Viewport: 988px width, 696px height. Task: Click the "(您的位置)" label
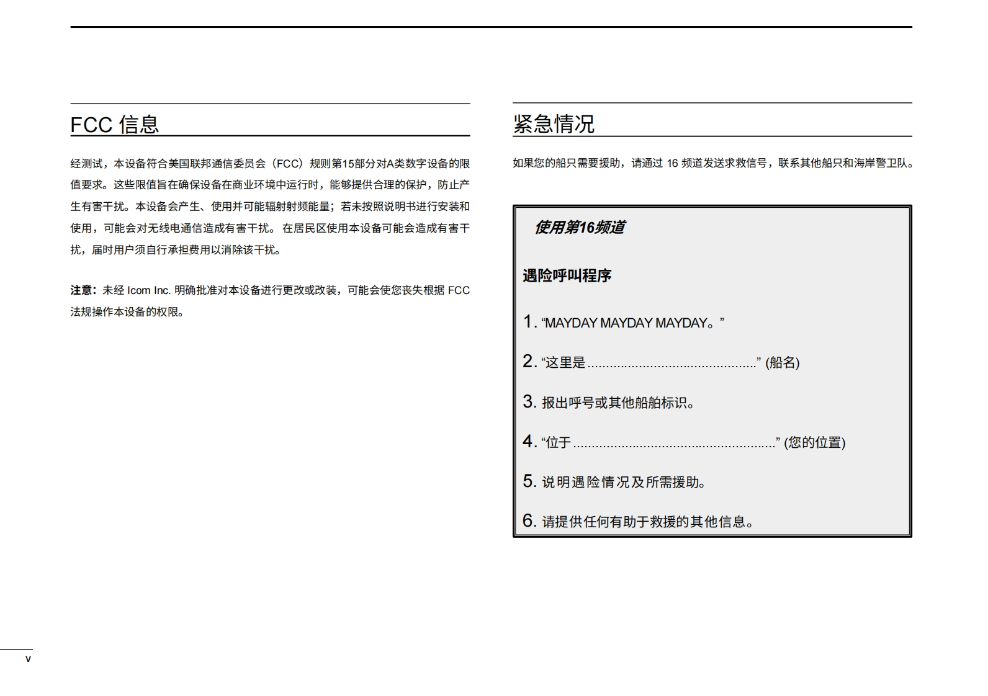[814, 442]
